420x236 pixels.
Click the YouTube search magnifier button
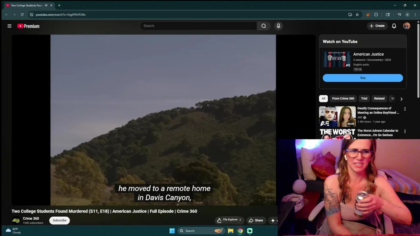point(263,26)
